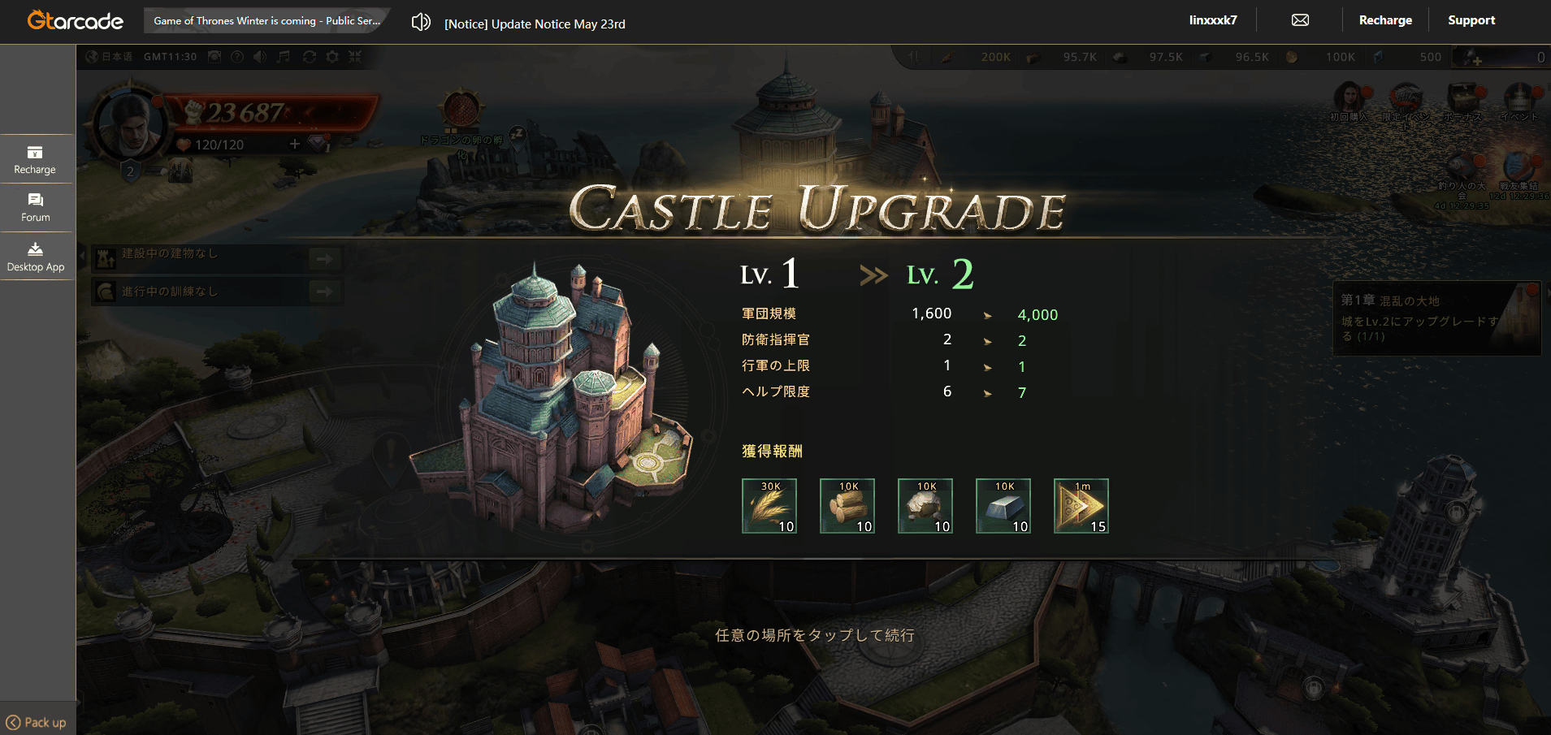This screenshot has height=735, width=1551.
Task: Open the Forum sidebar link
Action: pos(36,208)
